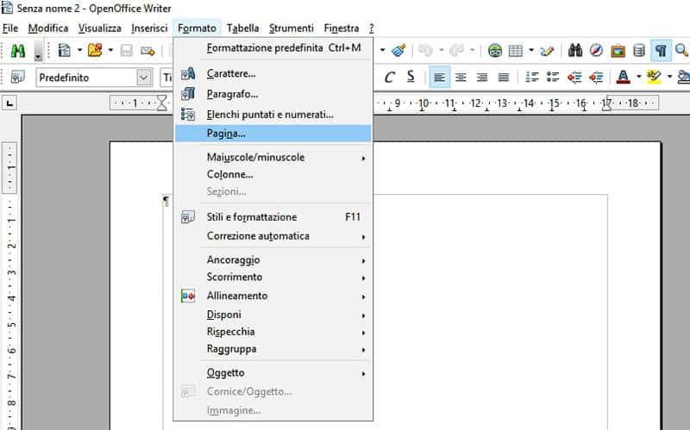690x430 pixels.
Task: Click the tab stop type ruler button
Action: (x=9, y=103)
